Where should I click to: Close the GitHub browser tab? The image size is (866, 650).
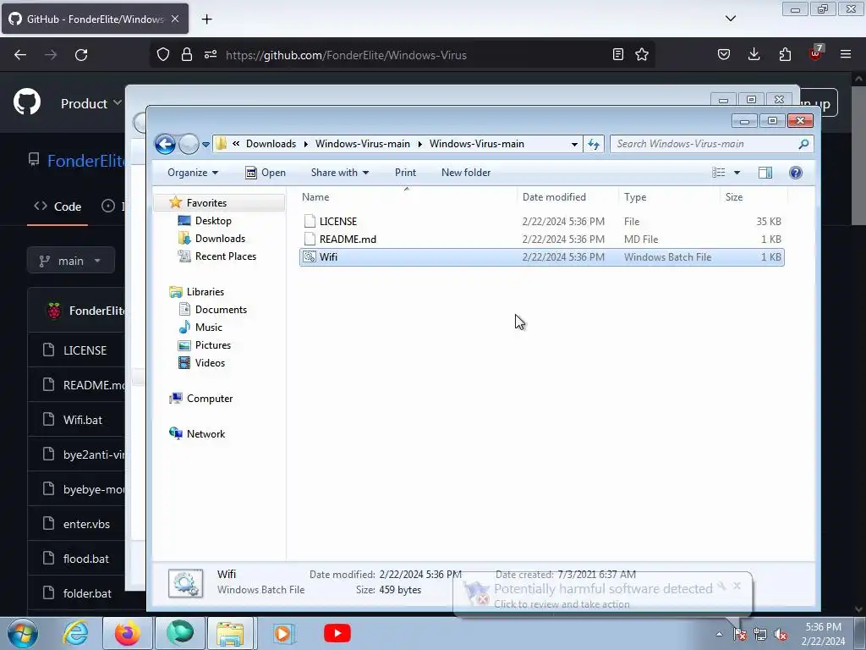pyautogui.click(x=175, y=19)
